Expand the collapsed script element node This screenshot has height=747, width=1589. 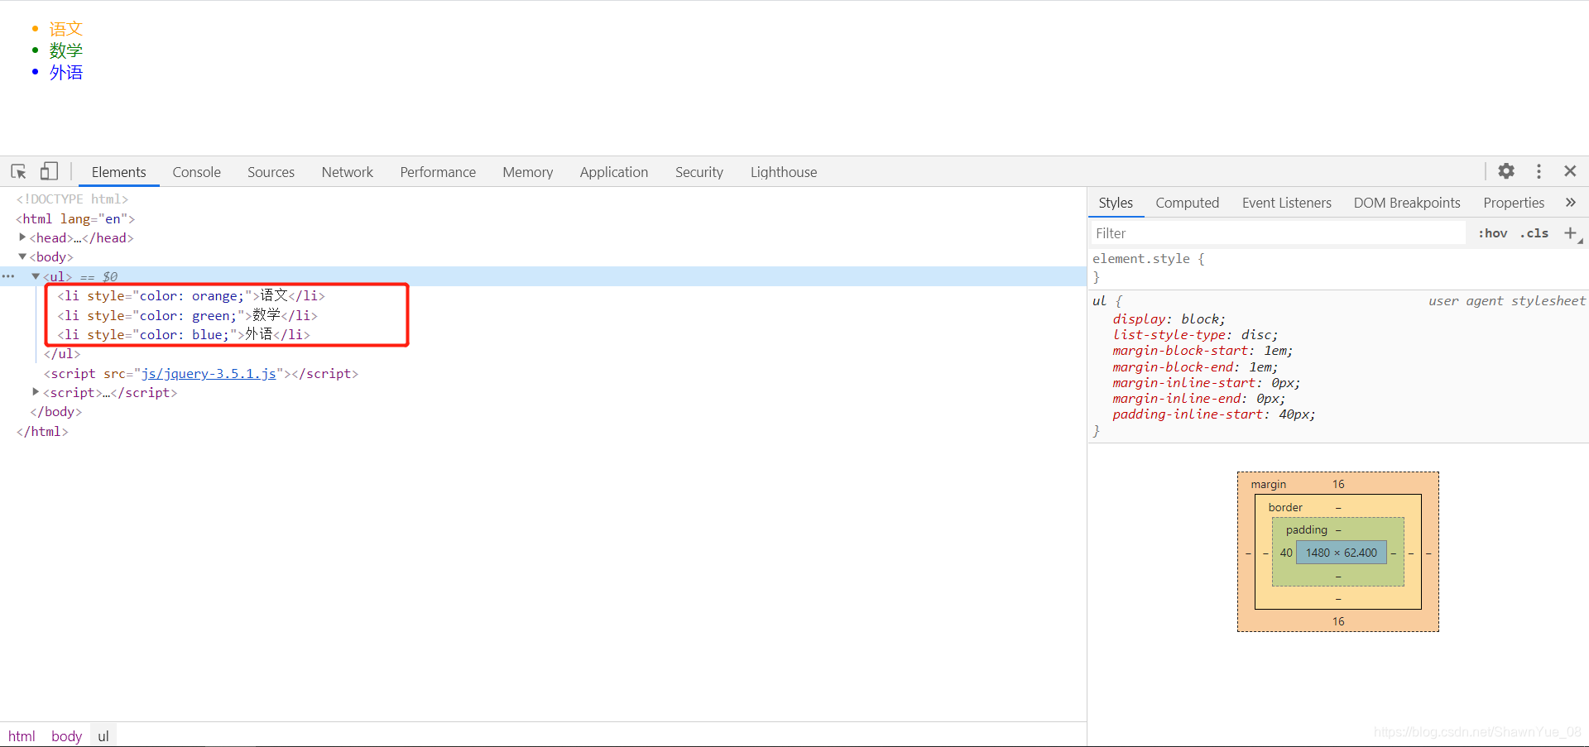[36, 392]
